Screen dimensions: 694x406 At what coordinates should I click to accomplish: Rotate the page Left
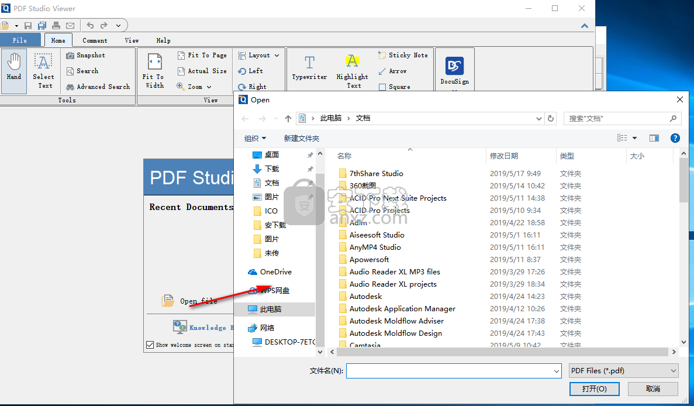click(250, 71)
